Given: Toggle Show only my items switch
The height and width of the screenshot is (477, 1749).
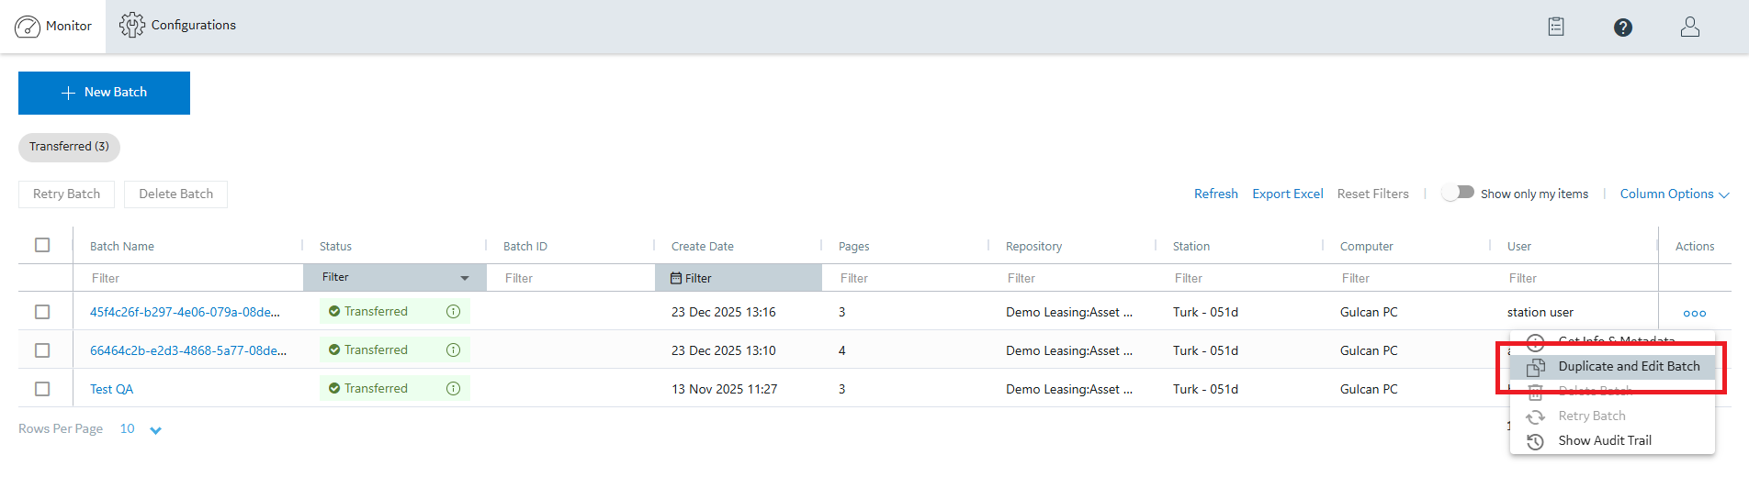Looking at the screenshot, I should (1458, 193).
